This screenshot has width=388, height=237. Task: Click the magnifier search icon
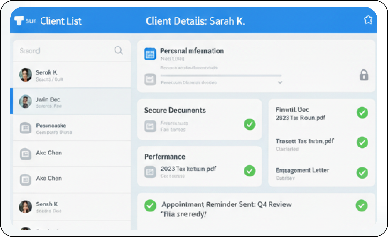point(119,50)
